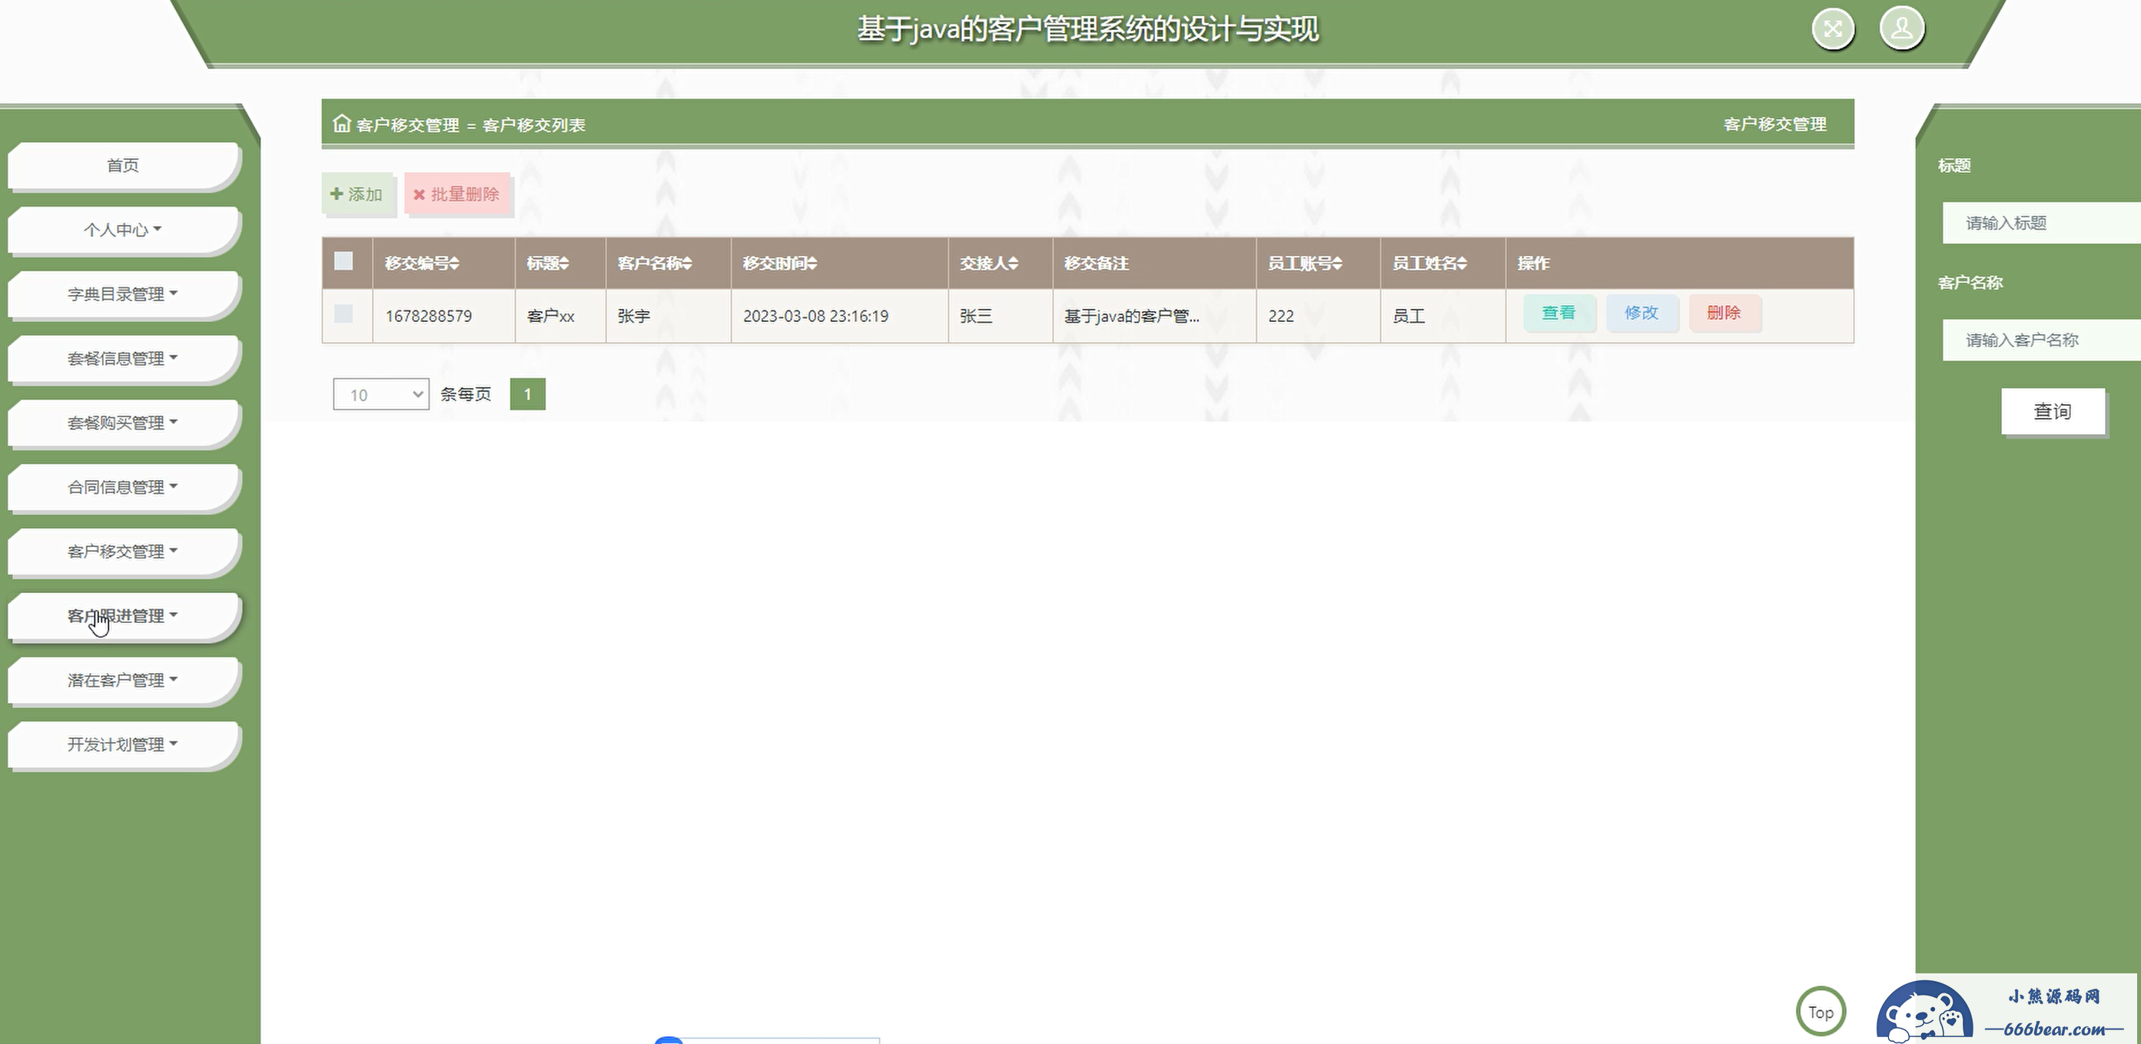2141x1044 pixels.
Task: Click 删除 button for 客户xx row
Action: (x=1724, y=313)
